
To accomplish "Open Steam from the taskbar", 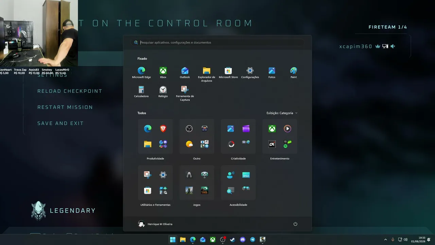I will tap(232, 240).
